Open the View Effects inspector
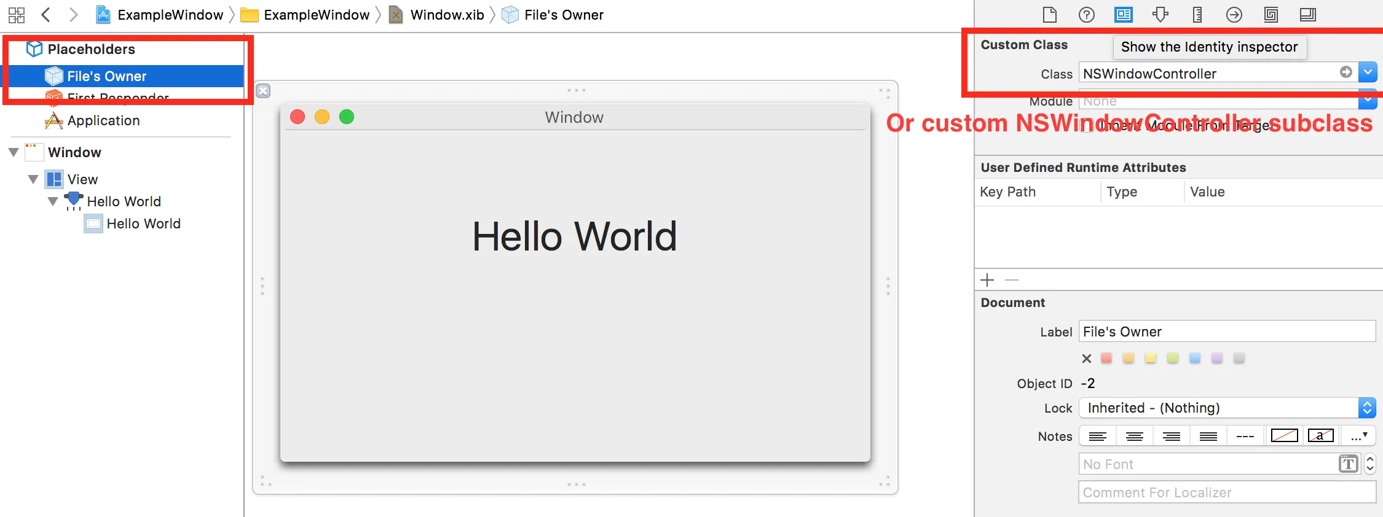The image size is (1383, 517). pyautogui.click(x=1308, y=15)
